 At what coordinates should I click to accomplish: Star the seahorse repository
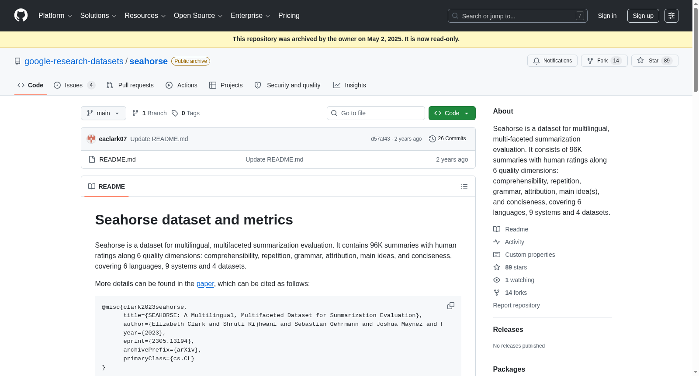pyautogui.click(x=654, y=61)
